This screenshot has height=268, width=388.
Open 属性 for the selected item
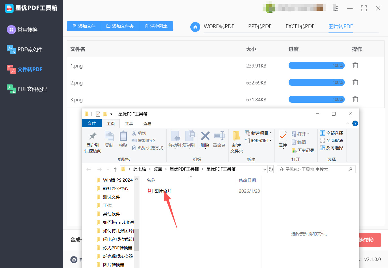point(283,139)
